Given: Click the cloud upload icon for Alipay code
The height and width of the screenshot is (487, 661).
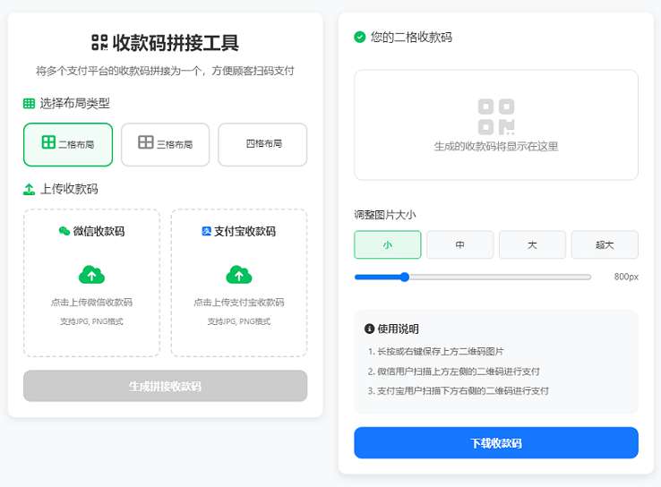Looking at the screenshot, I should coord(238,274).
